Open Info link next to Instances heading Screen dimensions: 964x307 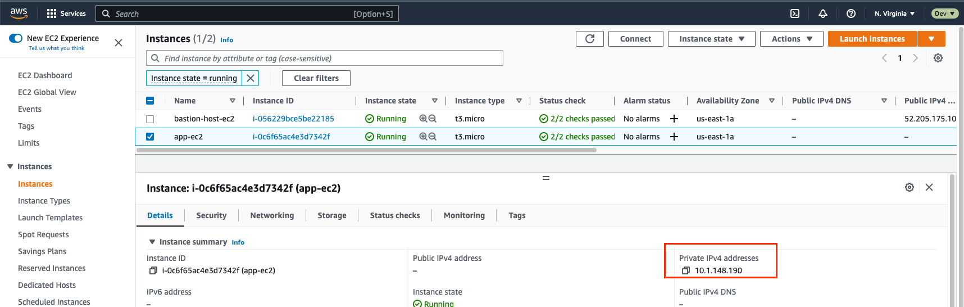coord(226,40)
